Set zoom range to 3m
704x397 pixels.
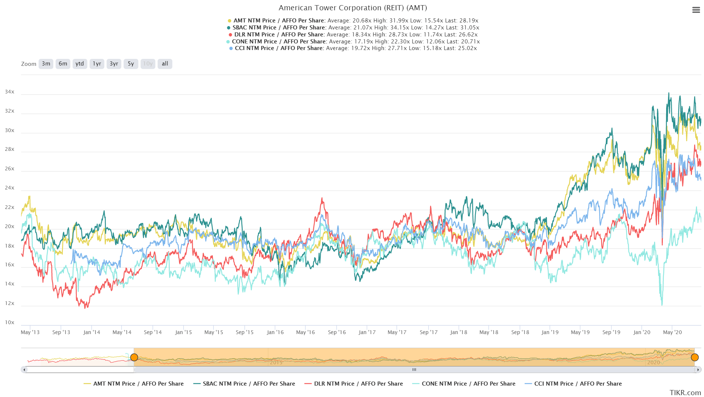46,64
